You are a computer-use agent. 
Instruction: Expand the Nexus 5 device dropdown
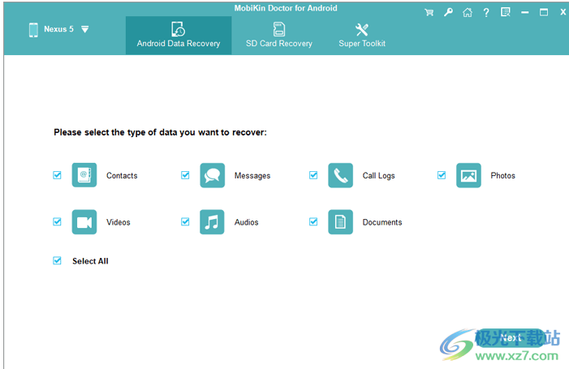tap(84, 29)
